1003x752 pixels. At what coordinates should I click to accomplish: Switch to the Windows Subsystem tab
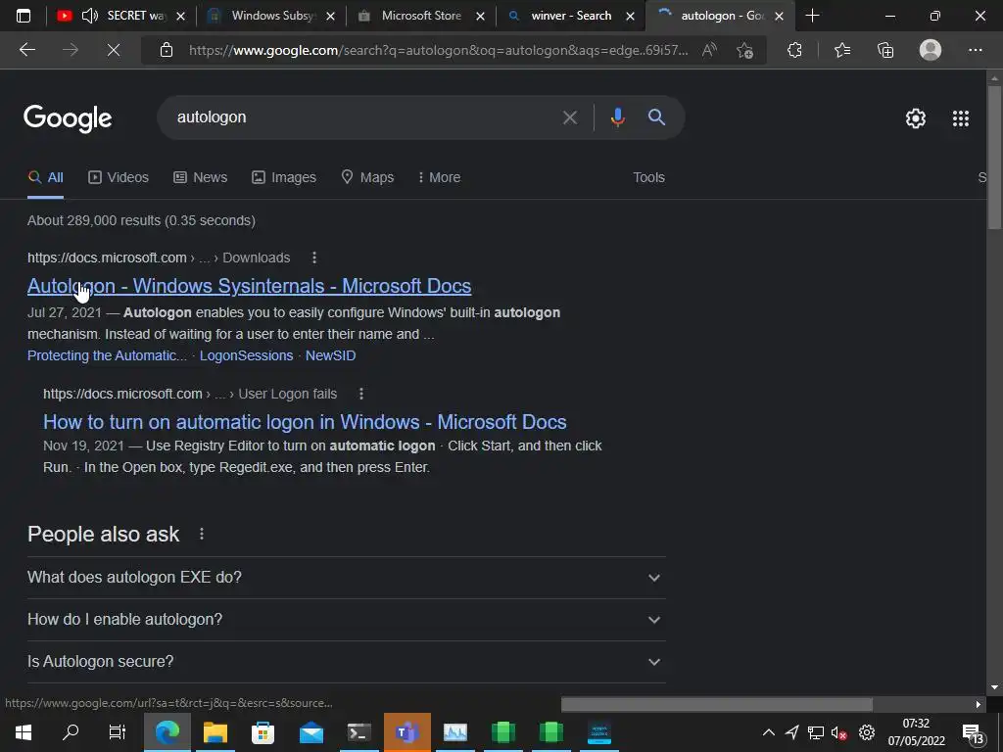click(x=270, y=16)
